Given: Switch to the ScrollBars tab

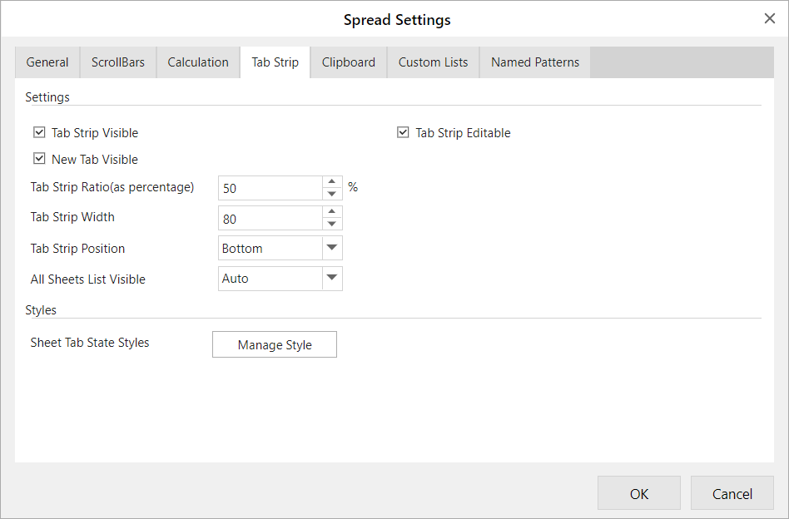Looking at the screenshot, I should (117, 62).
